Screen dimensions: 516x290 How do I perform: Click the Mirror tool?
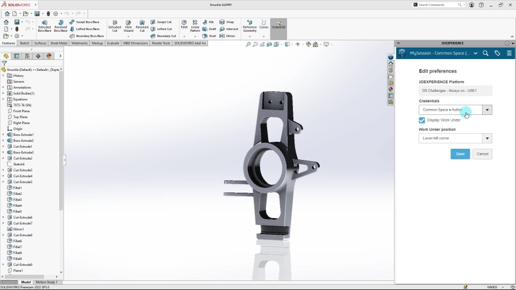tap(227, 36)
